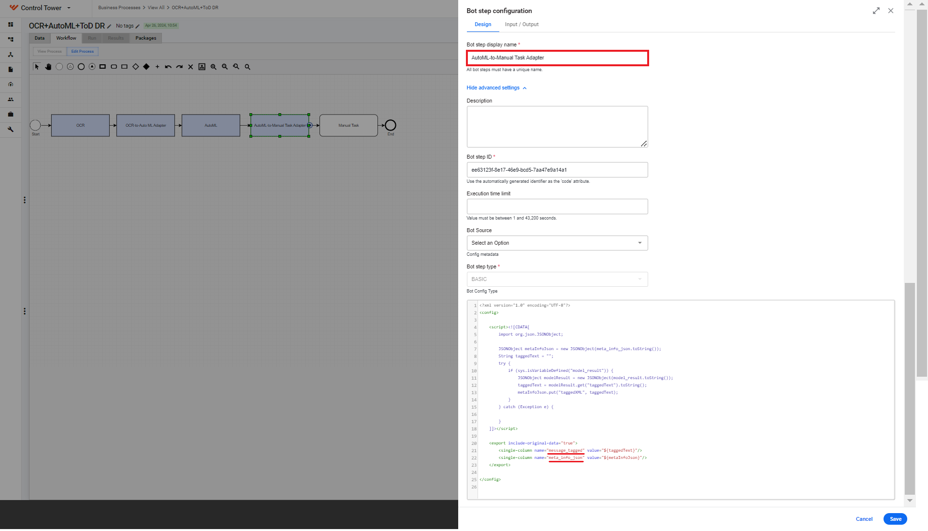
Task: Pick the hollow diamond gateway tool
Action: pos(135,67)
